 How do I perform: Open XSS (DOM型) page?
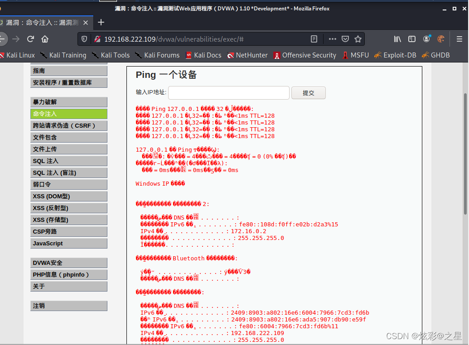69,196
